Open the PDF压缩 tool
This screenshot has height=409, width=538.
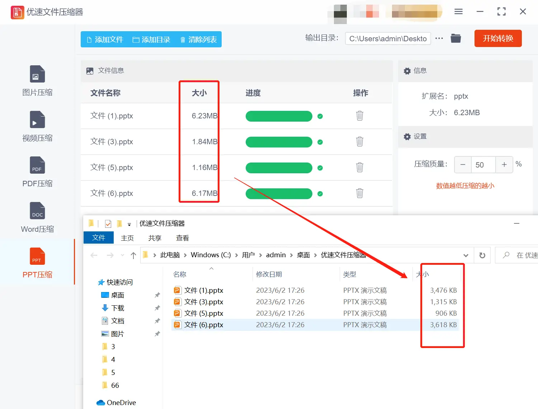tap(37, 173)
